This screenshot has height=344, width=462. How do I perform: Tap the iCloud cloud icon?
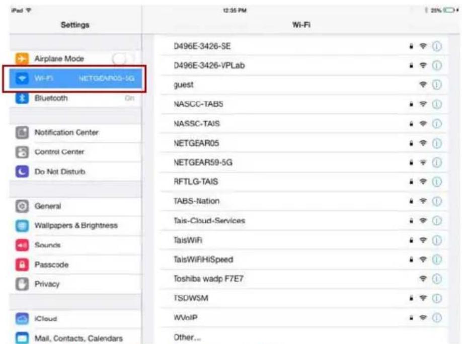click(22, 319)
